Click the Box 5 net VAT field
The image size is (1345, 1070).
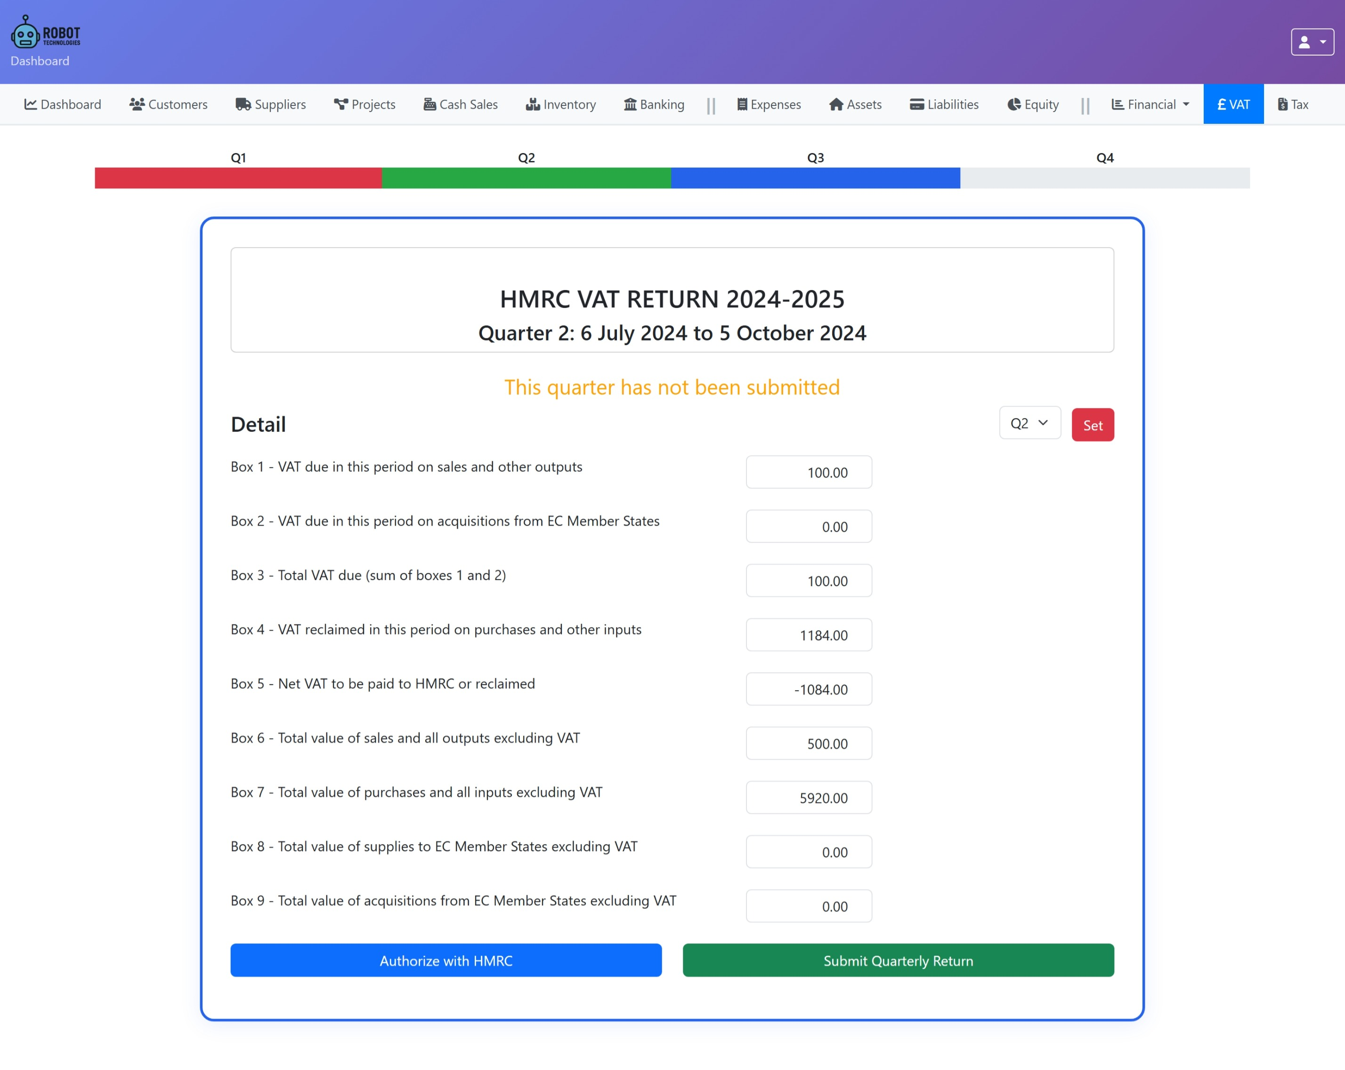(x=809, y=690)
